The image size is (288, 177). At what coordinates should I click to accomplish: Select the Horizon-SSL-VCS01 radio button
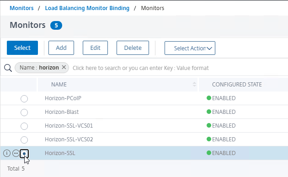(24, 126)
